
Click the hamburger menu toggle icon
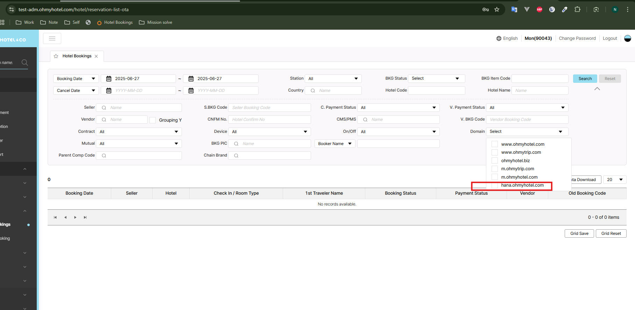(52, 38)
